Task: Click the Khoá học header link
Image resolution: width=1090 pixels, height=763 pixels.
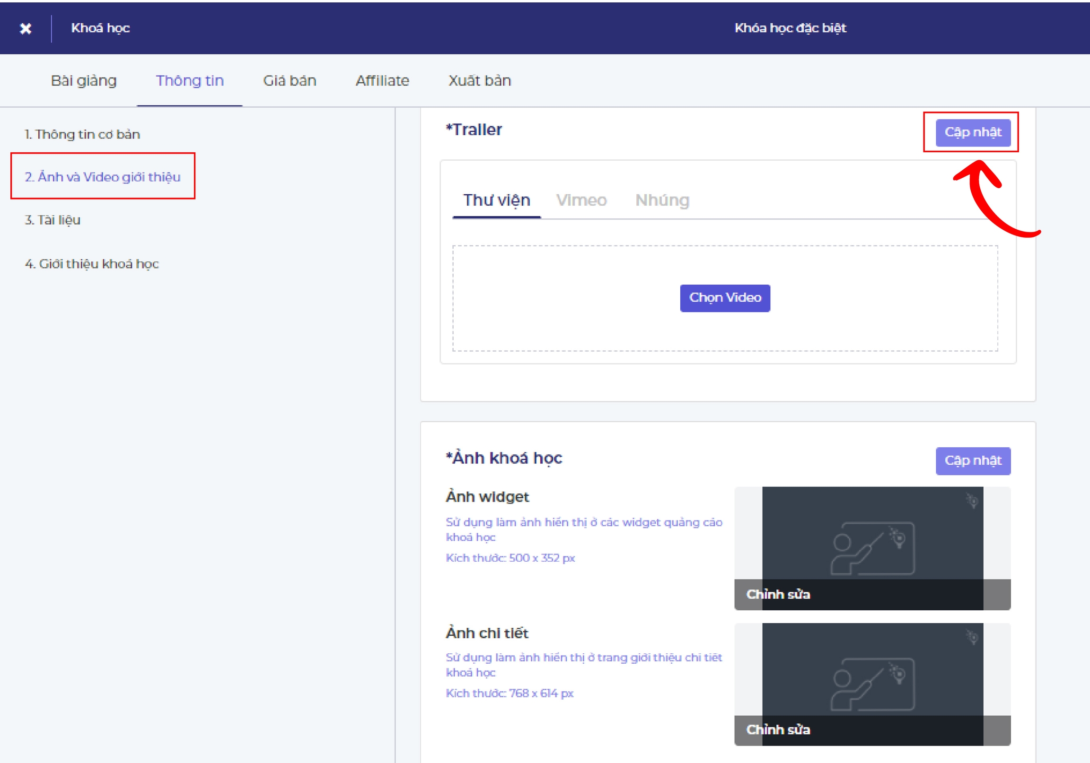Action: tap(100, 28)
